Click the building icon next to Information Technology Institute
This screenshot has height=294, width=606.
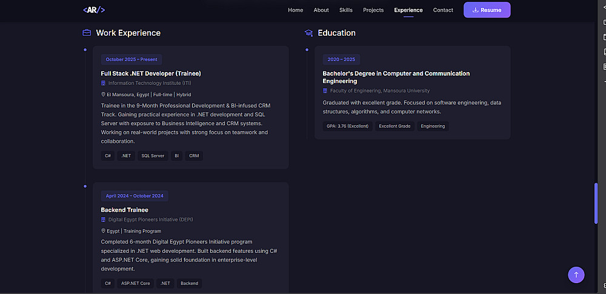click(x=104, y=83)
